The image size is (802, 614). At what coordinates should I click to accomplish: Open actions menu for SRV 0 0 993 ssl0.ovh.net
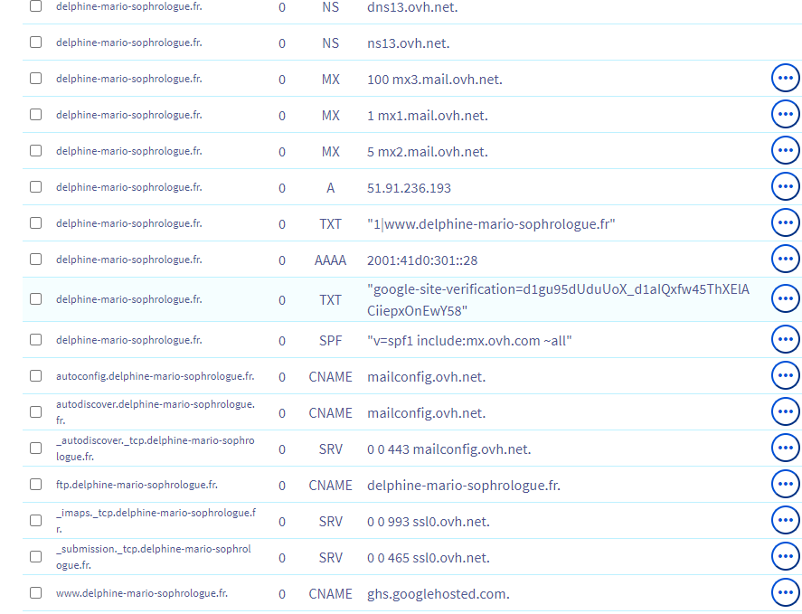(x=785, y=521)
